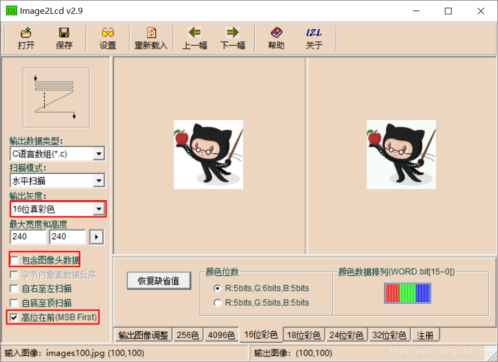This screenshot has height=362, width=498.
Task: Select the 16位彩色 tab
Action: tap(261, 334)
